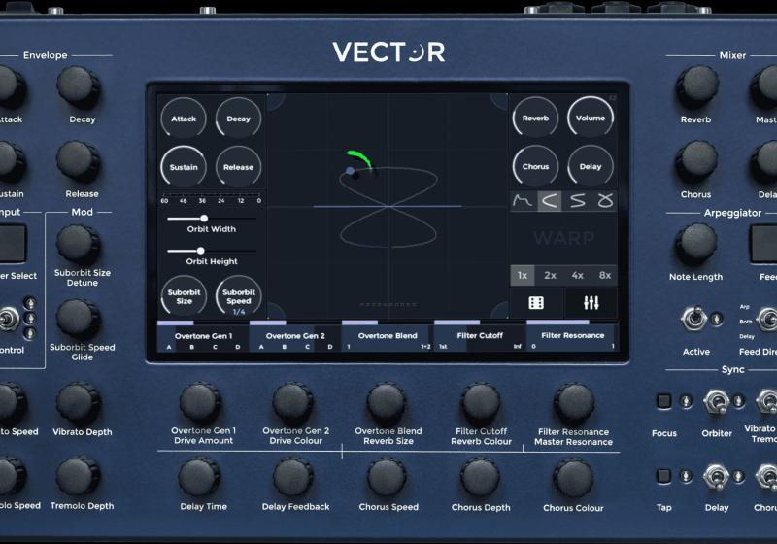Select the C-shaped orbit path icon
Image resolution: width=777 pixels, height=544 pixels.
pos(550,201)
